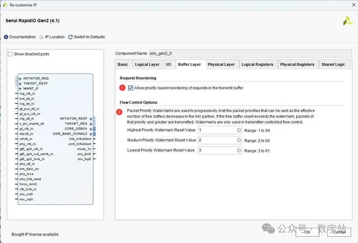The width and height of the screenshot is (358, 243).
Task: Select the port_initialized output port
Action: [x=80, y=144]
